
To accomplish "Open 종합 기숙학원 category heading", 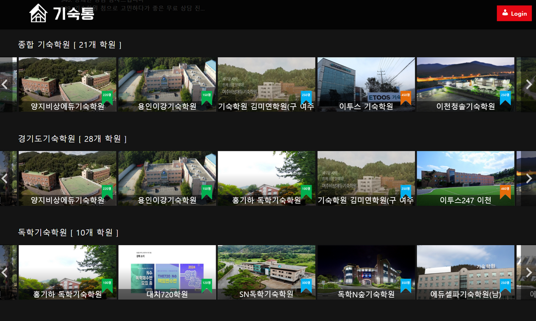I will (44, 45).
